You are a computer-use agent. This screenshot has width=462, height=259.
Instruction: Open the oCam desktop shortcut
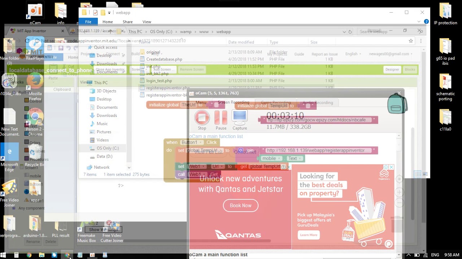click(x=35, y=13)
